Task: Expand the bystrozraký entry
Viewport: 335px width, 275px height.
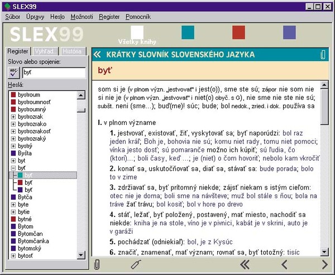Action: 13,139
